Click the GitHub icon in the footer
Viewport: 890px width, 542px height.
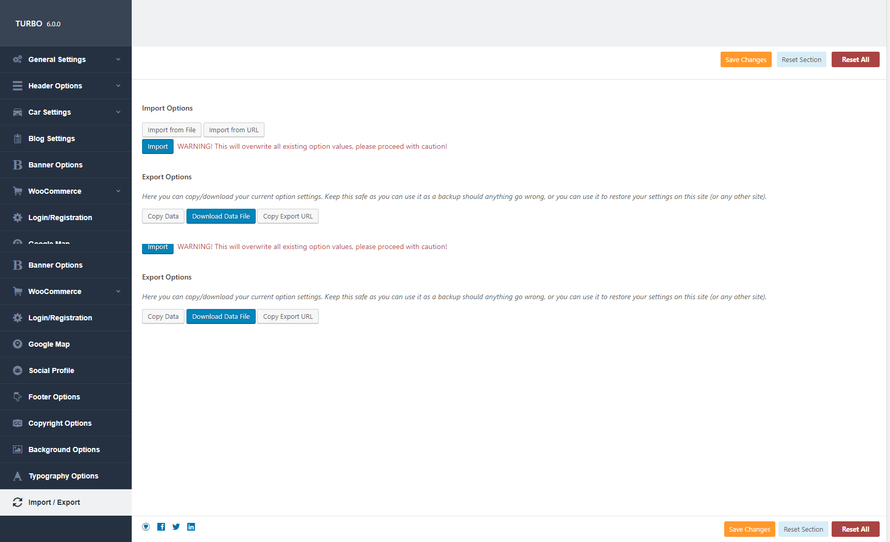146,526
